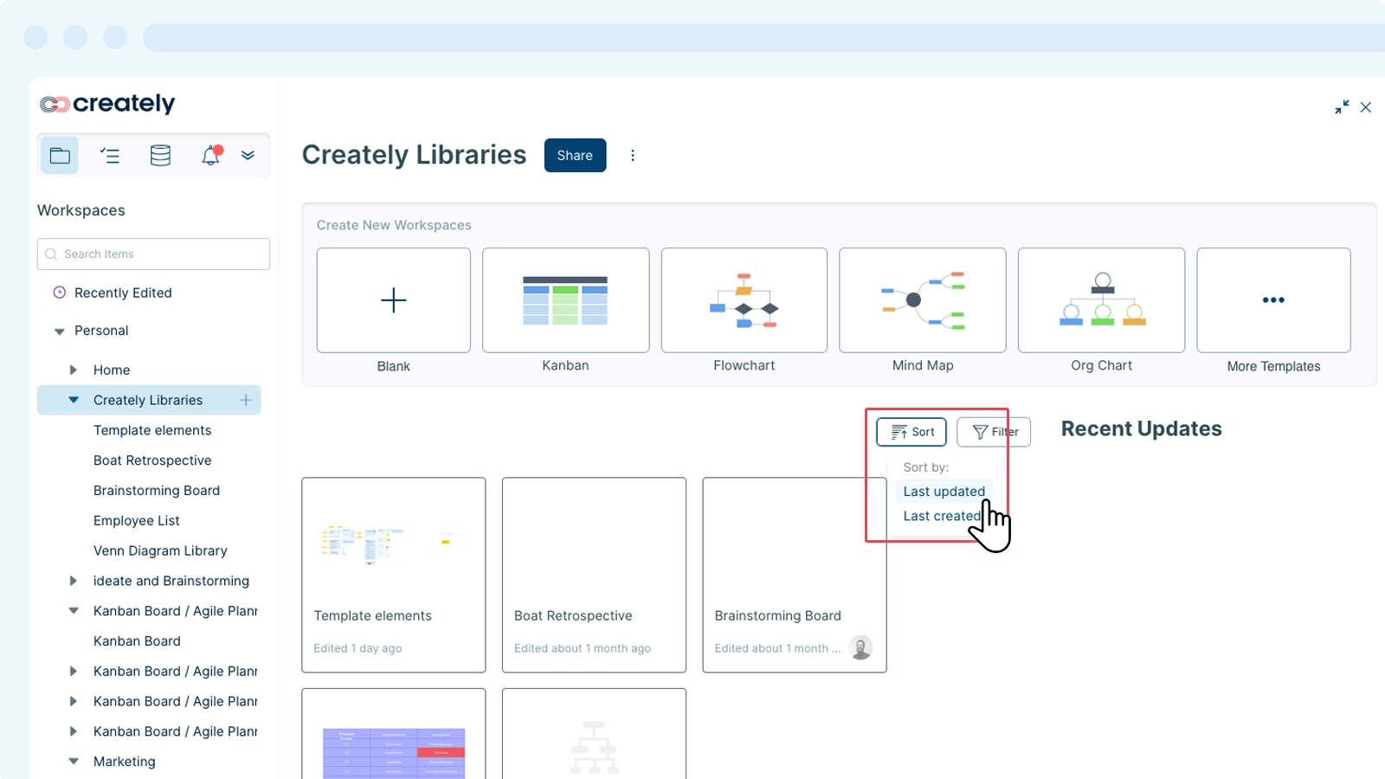The width and height of the screenshot is (1385, 779).
Task: Select Last created sort option
Action: (942, 516)
